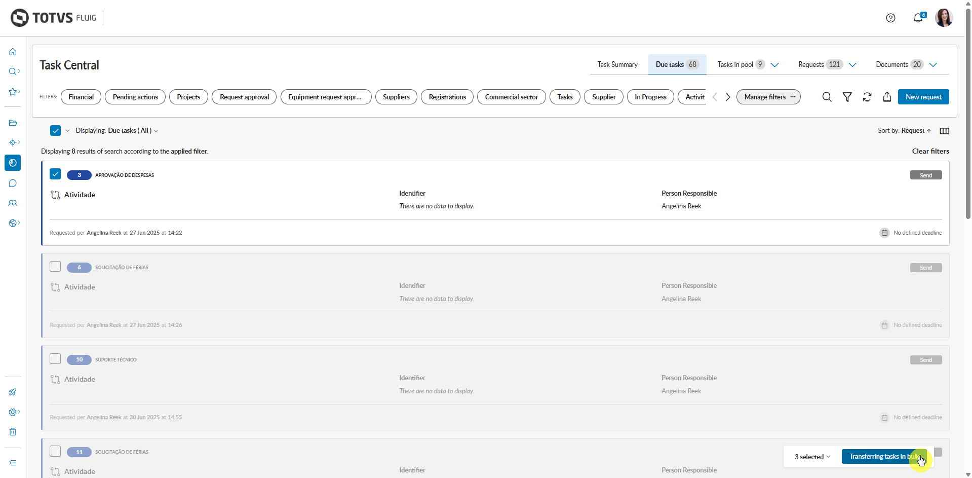The image size is (972, 478).
Task: Apply the Pending actions filter
Action: pos(135,97)
